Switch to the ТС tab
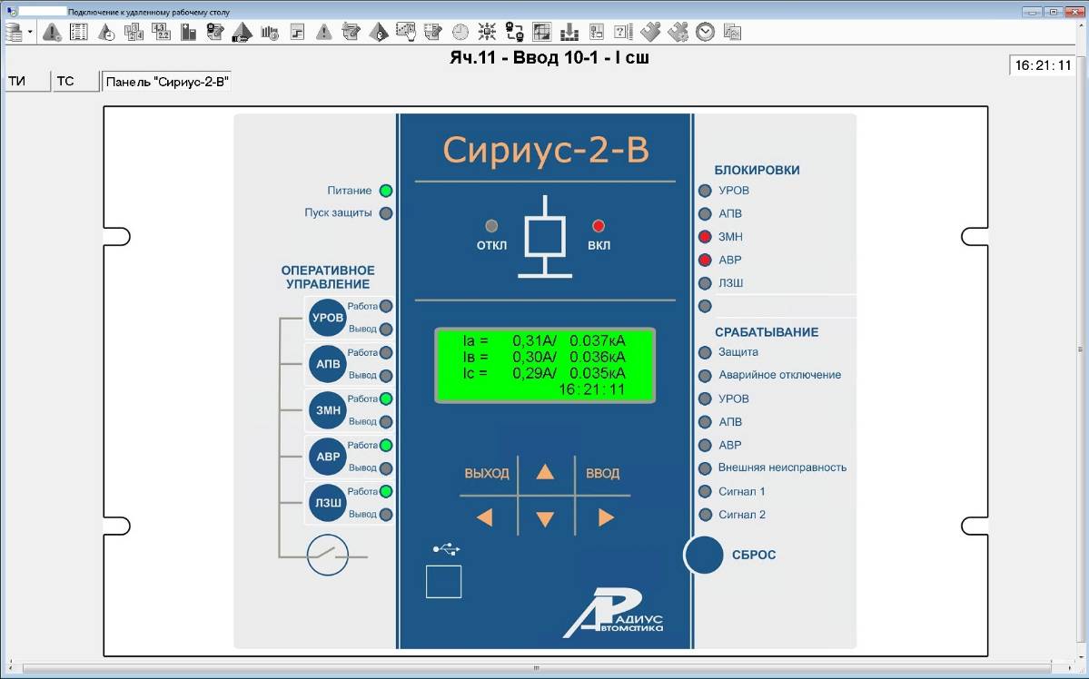Screen dimensions: 1089x679 tap(74, 82)
